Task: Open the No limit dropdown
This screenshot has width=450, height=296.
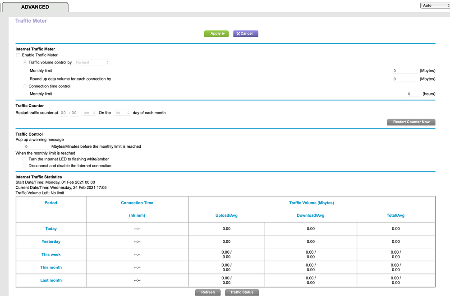Action: click(x=92, y=62)
